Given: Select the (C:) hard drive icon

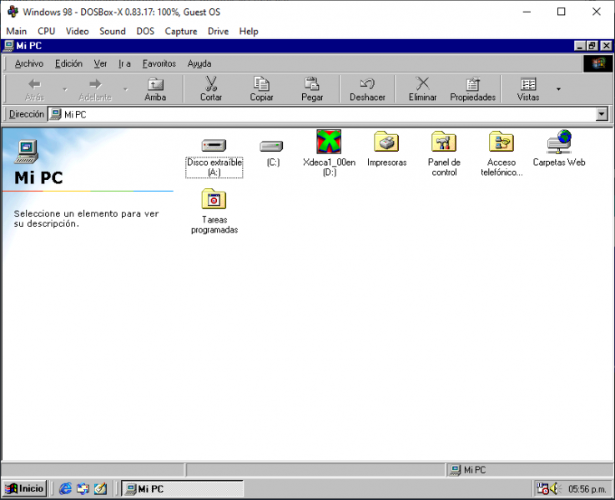Looking at the screenshot, I should click(x=272, y=145).
